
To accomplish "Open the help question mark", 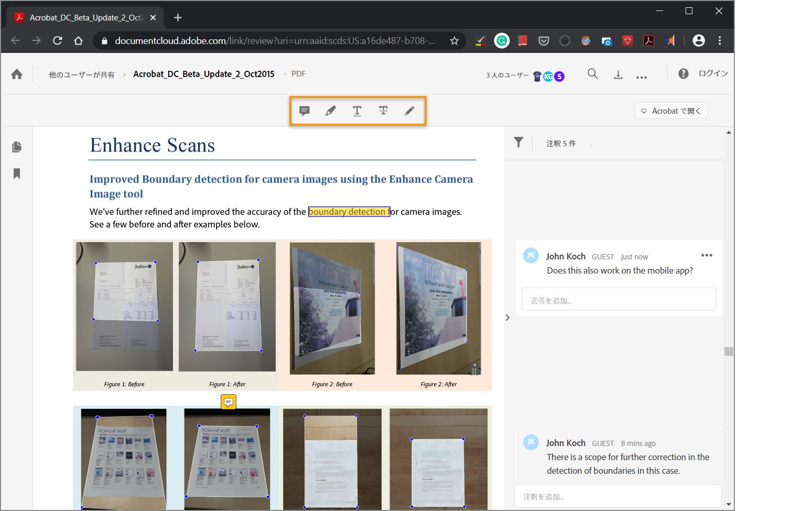I will click(x=683, y=74).
